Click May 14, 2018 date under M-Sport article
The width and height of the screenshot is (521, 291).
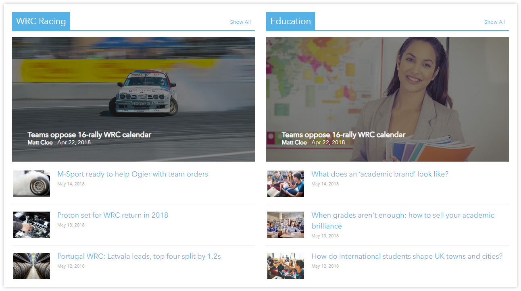pyautogui.click(x=71, y=184)
